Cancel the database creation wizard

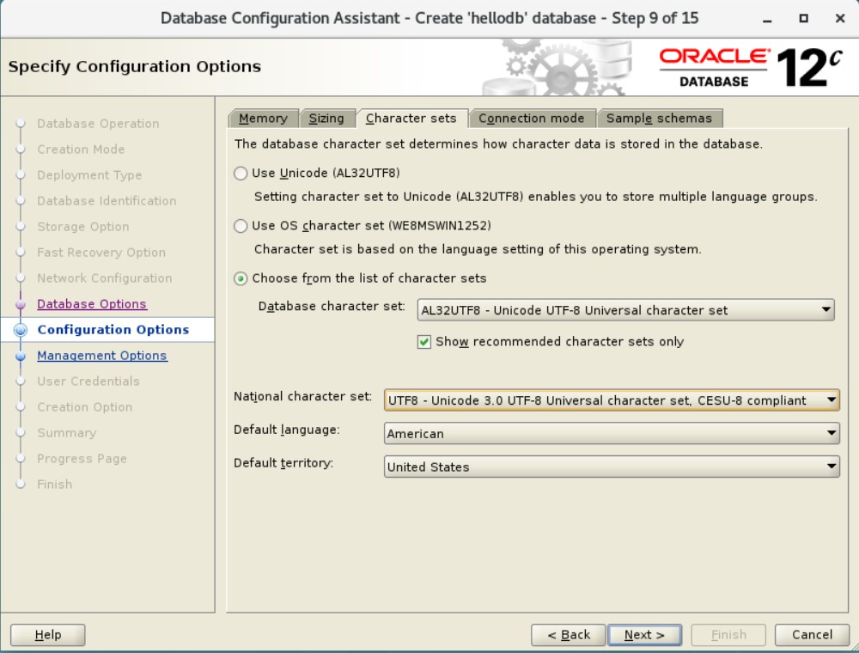tap(812, 635)
